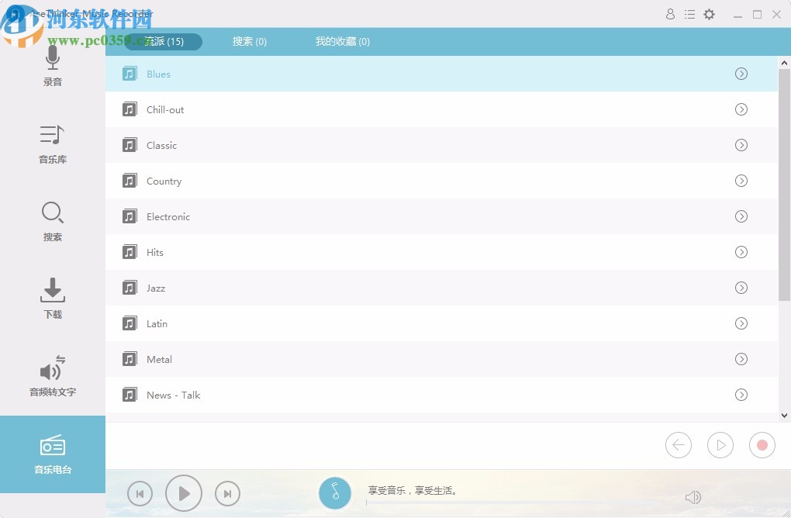Select the 音乐电台 radio station panel
The image size is (791, 518).
[52, 454]
